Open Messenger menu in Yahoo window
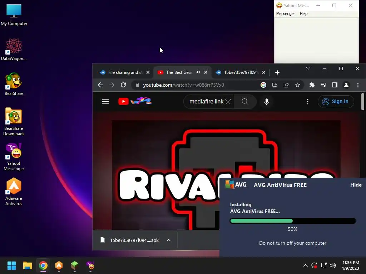 click(286, 14)
